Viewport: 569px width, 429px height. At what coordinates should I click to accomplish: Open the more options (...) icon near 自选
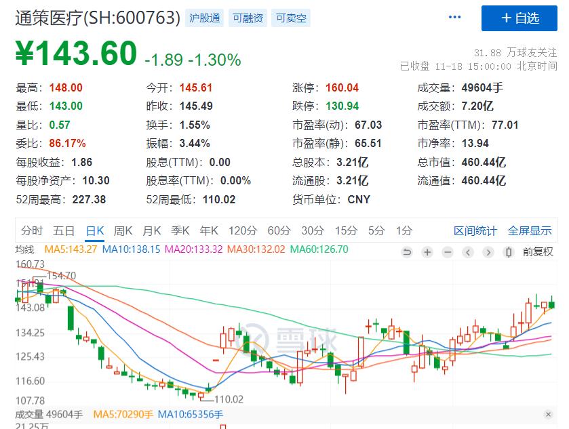(454, 16)
